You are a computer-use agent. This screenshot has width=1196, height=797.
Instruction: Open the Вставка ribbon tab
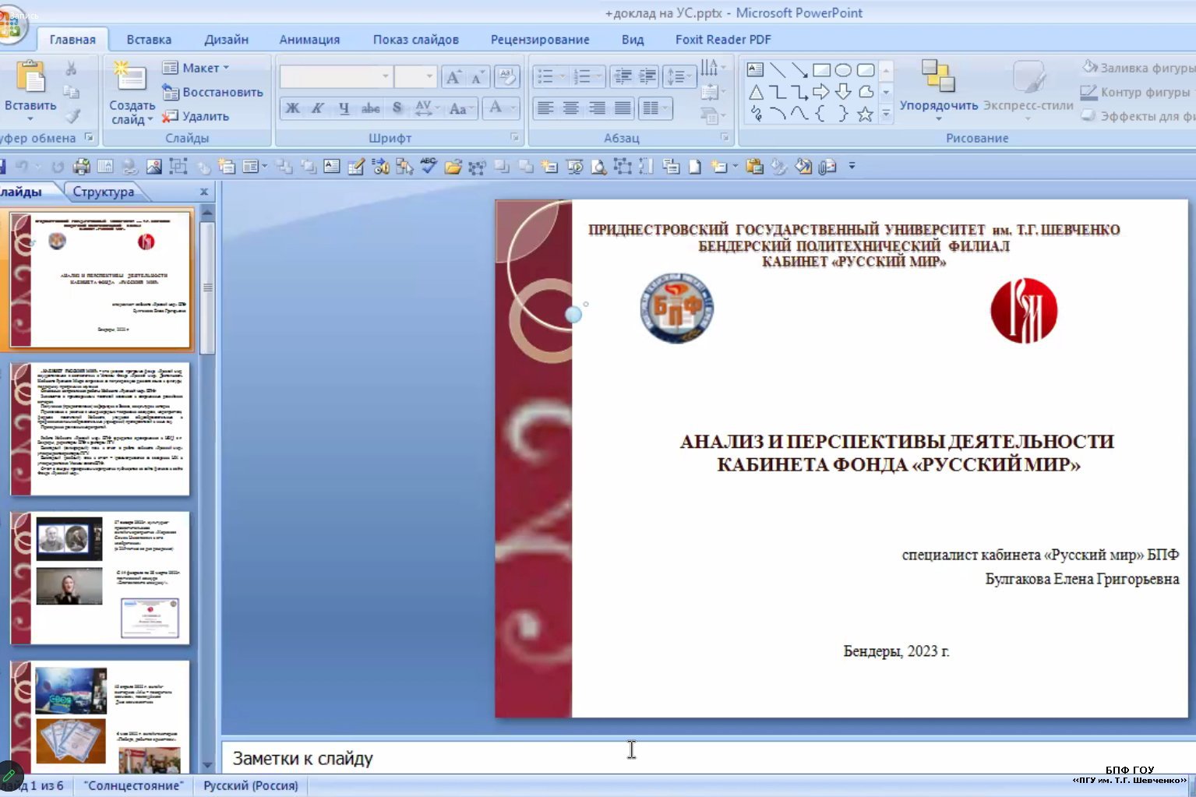pyautogui.click(x=149, y=40)
